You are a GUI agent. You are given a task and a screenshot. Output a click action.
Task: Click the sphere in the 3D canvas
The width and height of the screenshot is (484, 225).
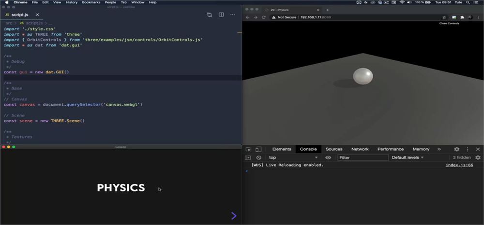pos(363,76)
